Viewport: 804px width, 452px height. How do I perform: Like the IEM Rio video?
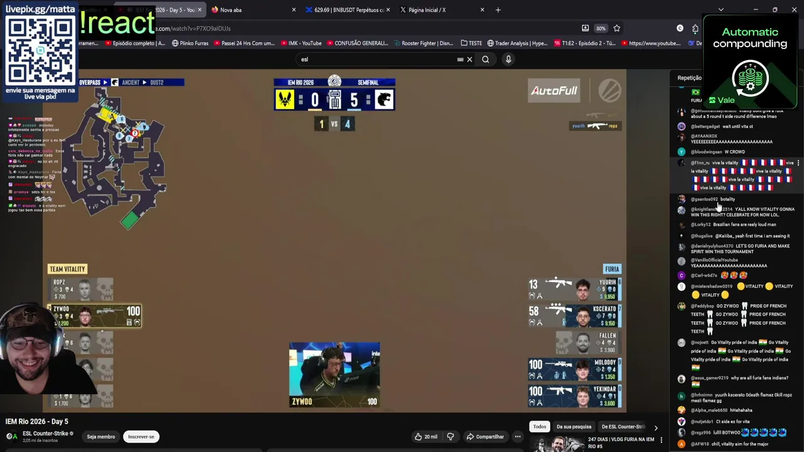tap(426, 436)
